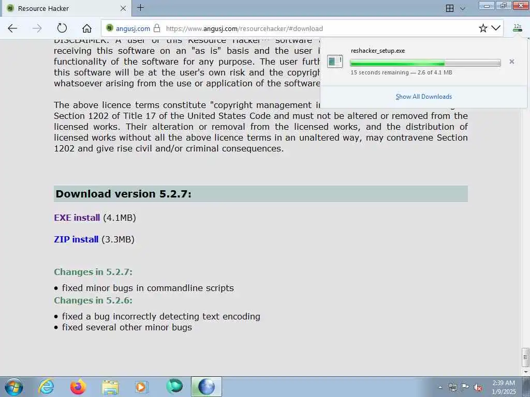Click the forward navigation arrow
This screenshot has height=397, width=530.
click(37, 28)
